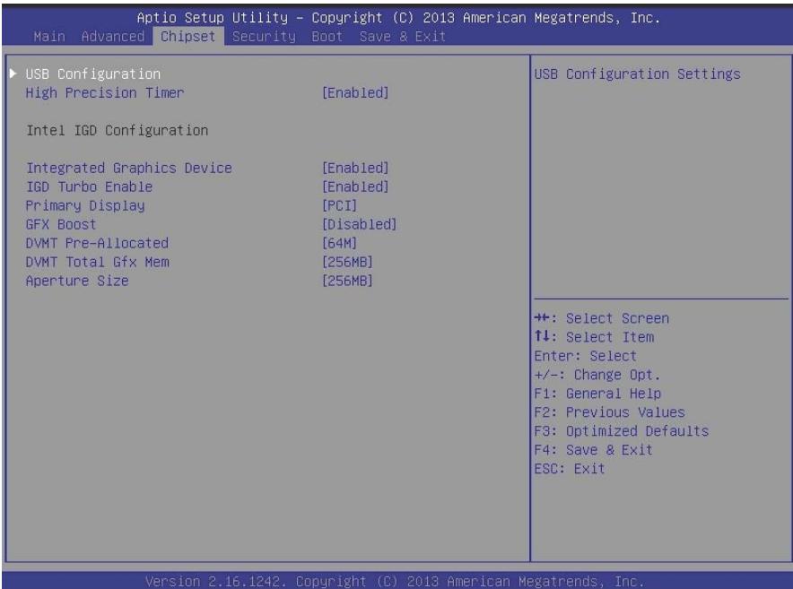The width and height of the screenshot is (793, 589).
Task: Select DVMT Total Gfx Mem 256MB value
Action: coord(347,262)
